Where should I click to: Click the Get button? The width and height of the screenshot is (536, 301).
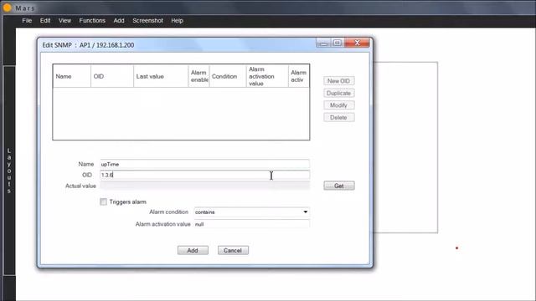338,186
